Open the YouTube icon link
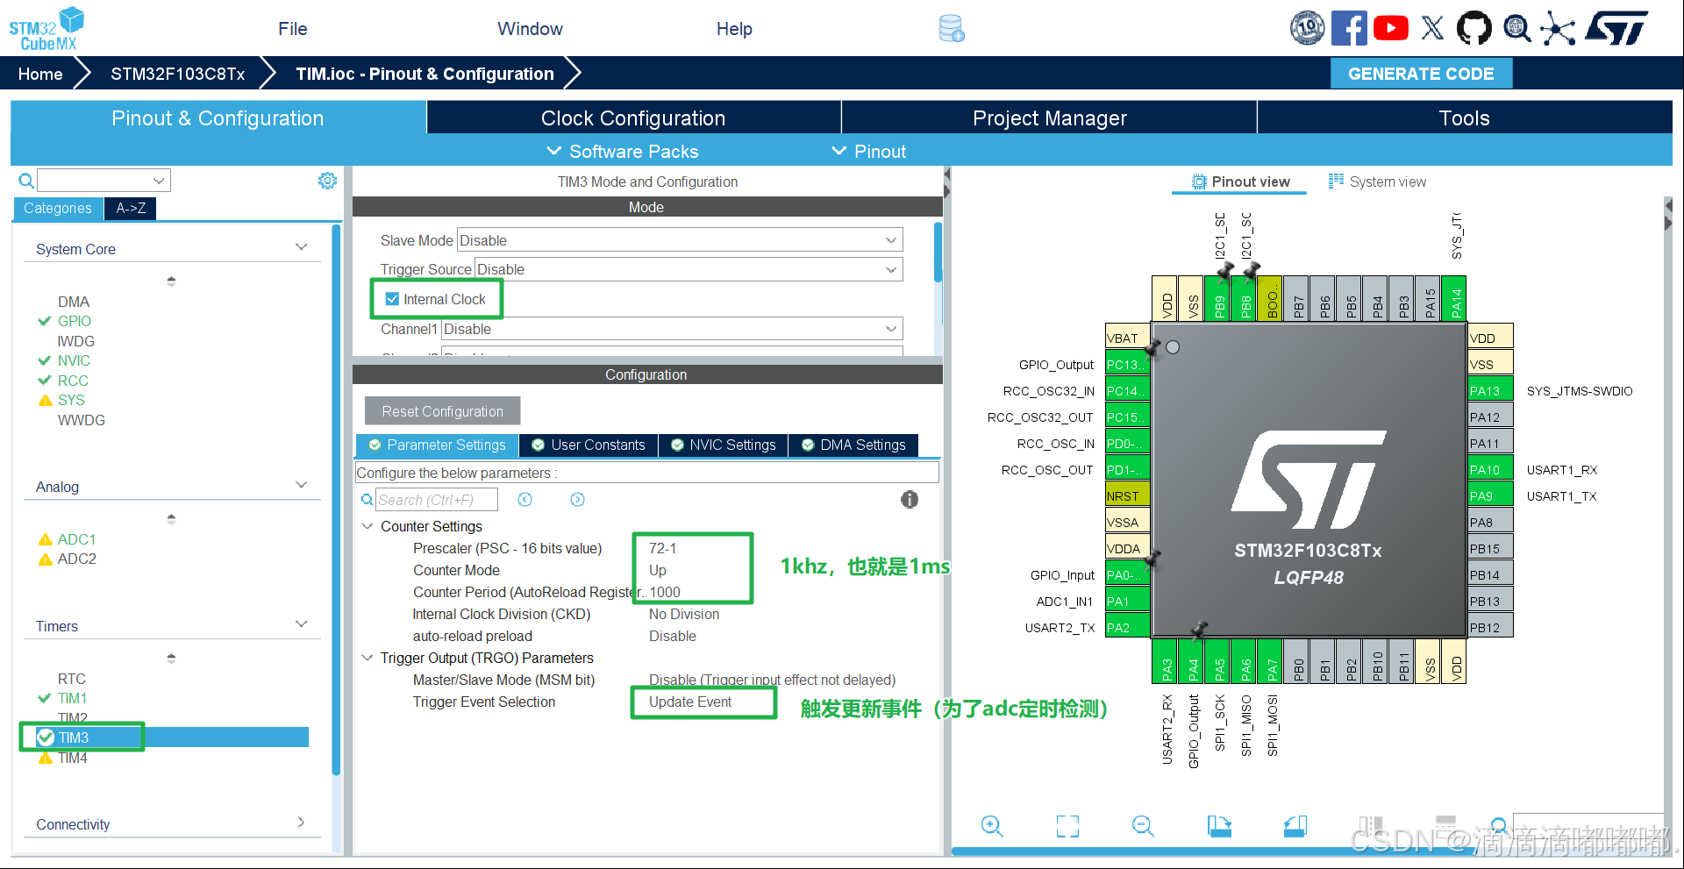This screenshot has height=869, width=1684. pos(1391,28)
